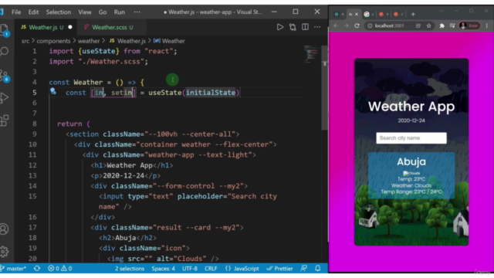Click the editor minimap
The width and height of the screenshot is (494, 278).
coord(312,54)
